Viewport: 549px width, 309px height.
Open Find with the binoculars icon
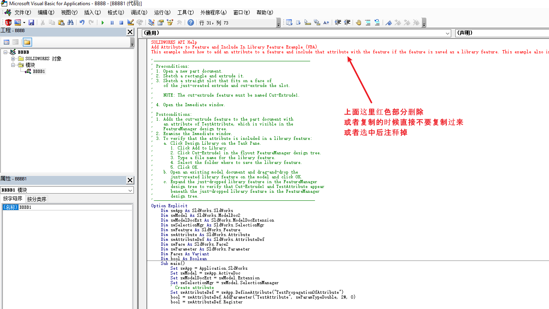click(x=71, y=22)
